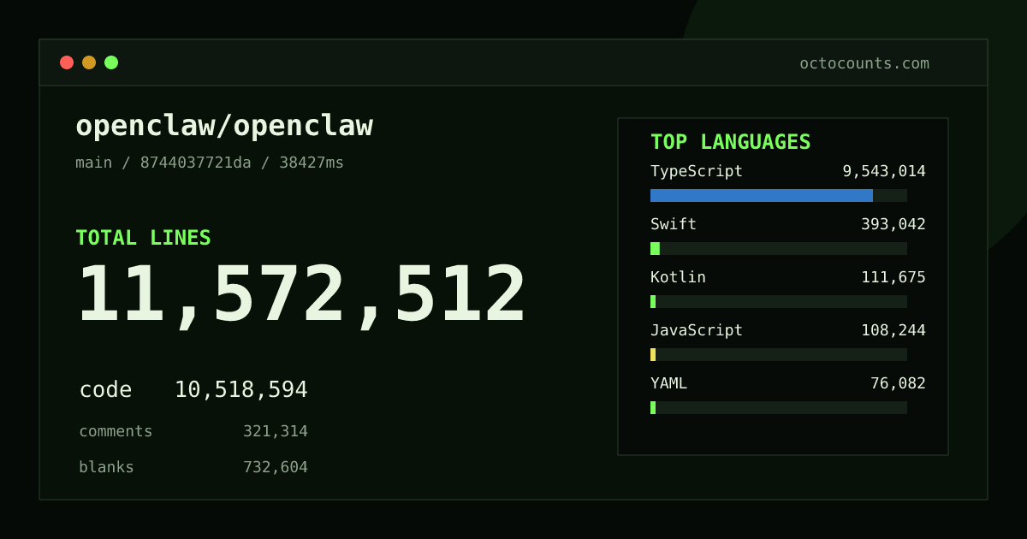Click the yellow minimize window dot
This screenshot has width=1027, height=539.
pos(89,62)
